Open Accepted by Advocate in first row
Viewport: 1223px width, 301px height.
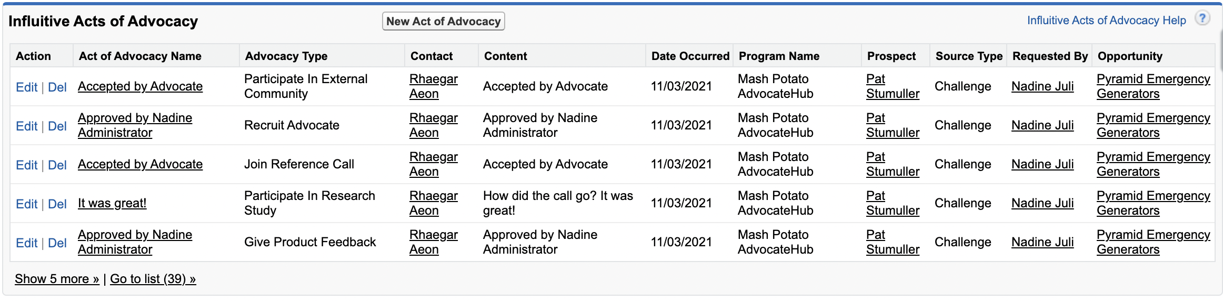coord(140,86)
